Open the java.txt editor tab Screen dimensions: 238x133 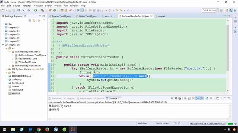tap(160, 16)
